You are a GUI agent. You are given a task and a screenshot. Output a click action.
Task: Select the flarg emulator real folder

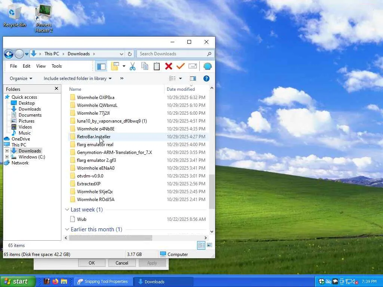(95, 145)
